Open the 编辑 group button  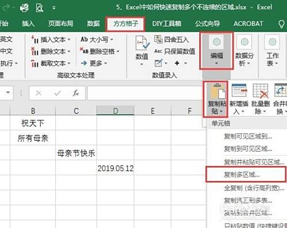coord(216,51)
